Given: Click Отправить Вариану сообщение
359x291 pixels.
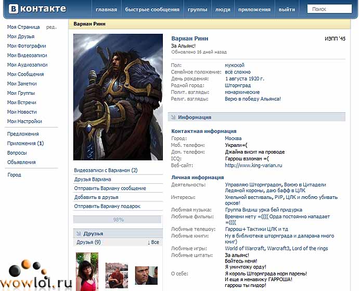Looking at the screenshot, I should click(x=110, y=188).
